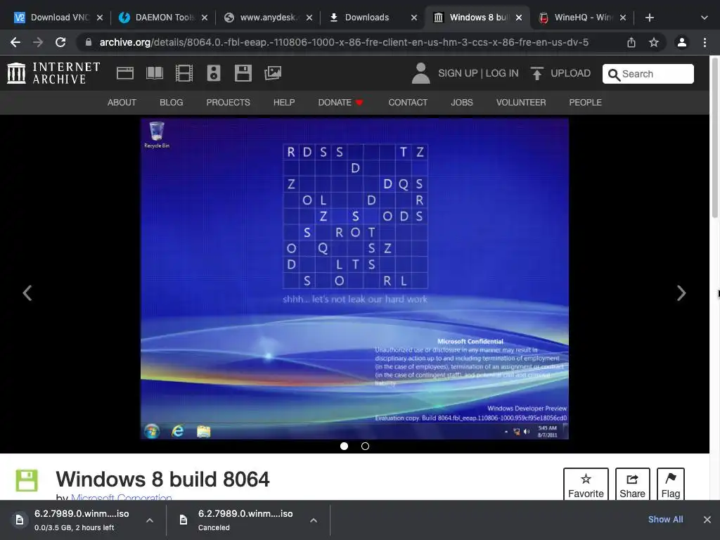Show previous screenshot with left arrow
Screen dimensions: 720x540
27,293
